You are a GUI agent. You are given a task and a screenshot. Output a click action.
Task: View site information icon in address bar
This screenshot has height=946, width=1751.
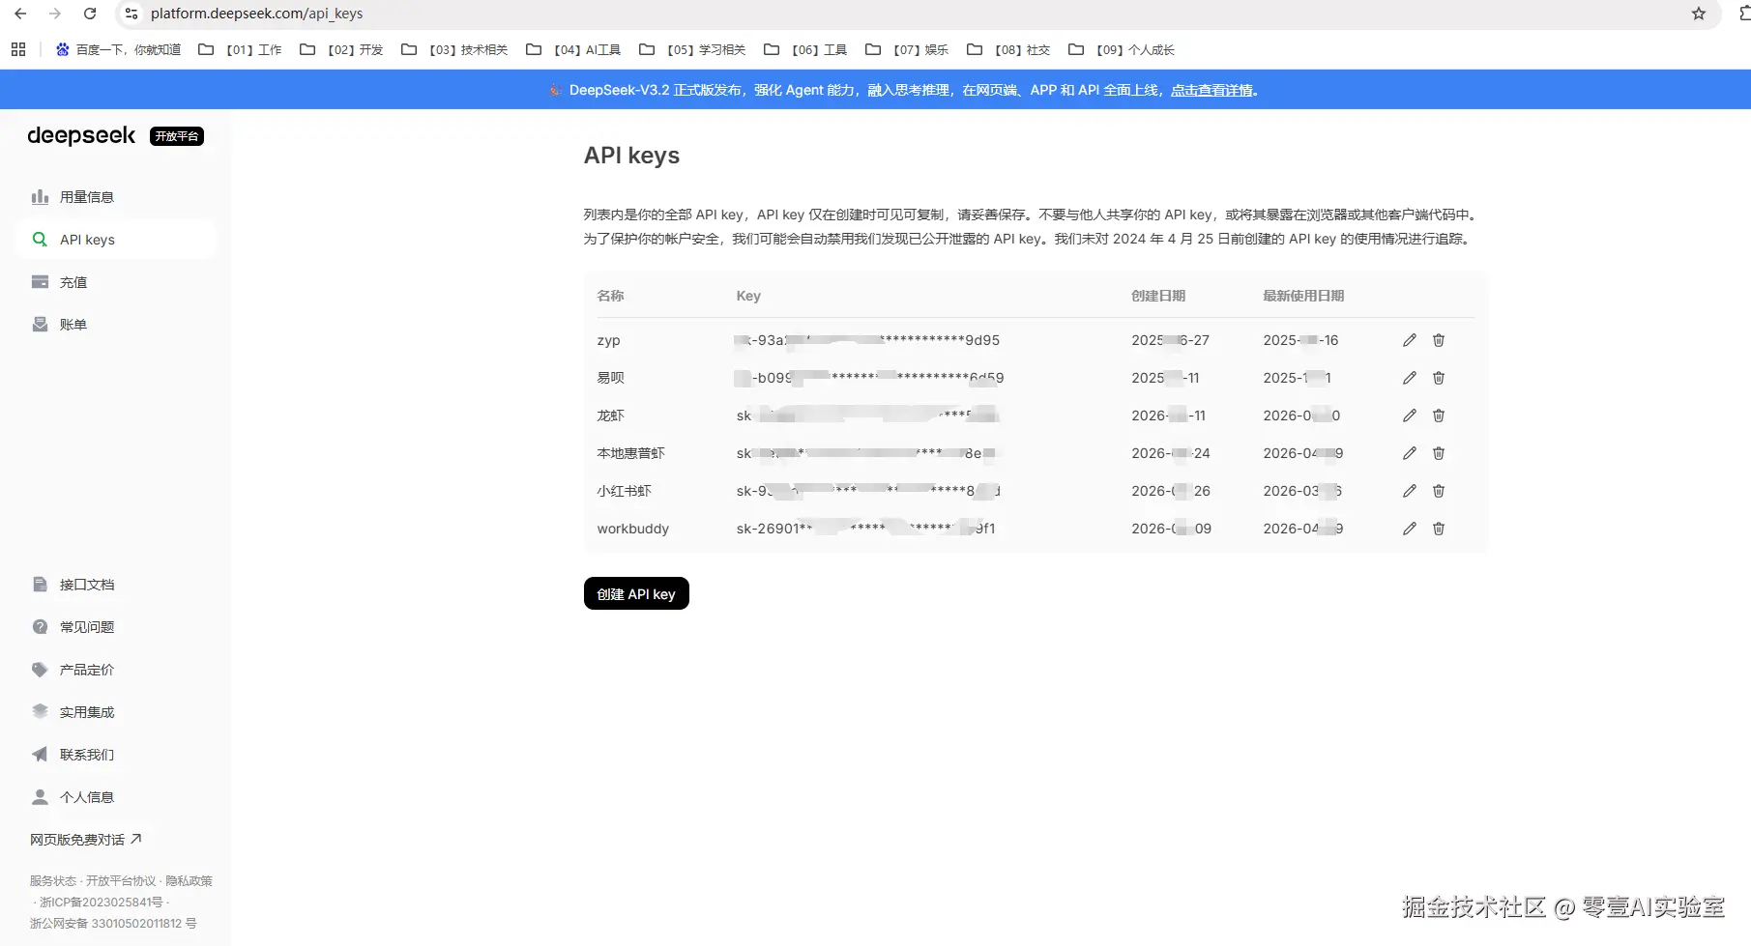[131, 14]
